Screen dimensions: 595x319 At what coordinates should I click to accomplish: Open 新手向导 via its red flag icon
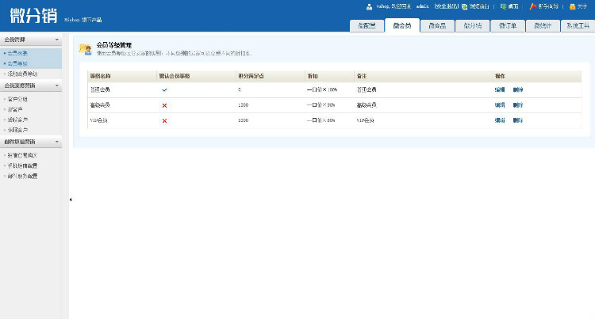(x=533, y=6)
